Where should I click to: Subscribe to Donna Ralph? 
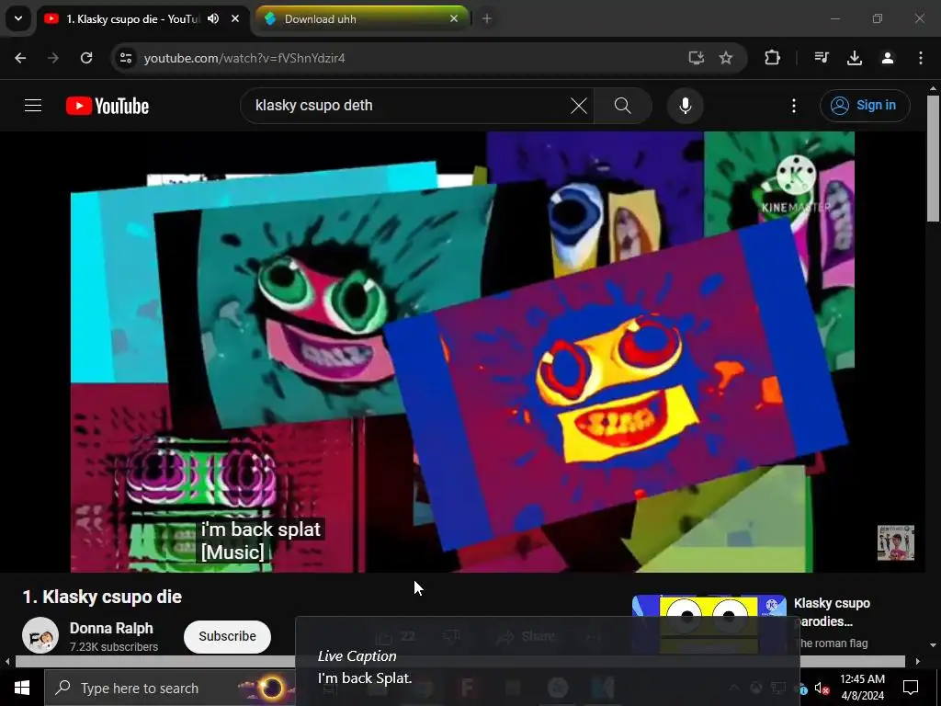coord(228,636)
